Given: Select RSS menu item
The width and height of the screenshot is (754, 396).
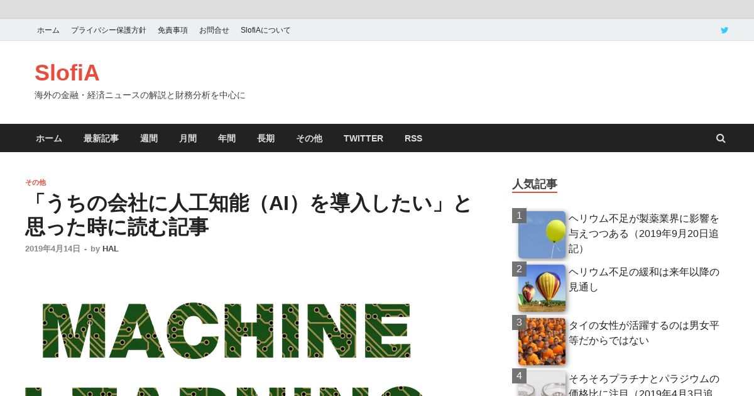Looking at the screenshot, I should (x=413, y=138).
